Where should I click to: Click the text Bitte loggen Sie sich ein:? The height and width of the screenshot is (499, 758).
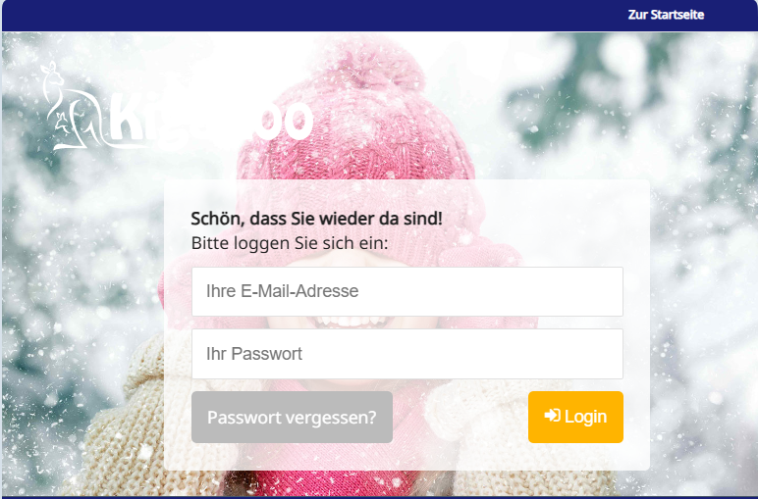tap(290, 243)
